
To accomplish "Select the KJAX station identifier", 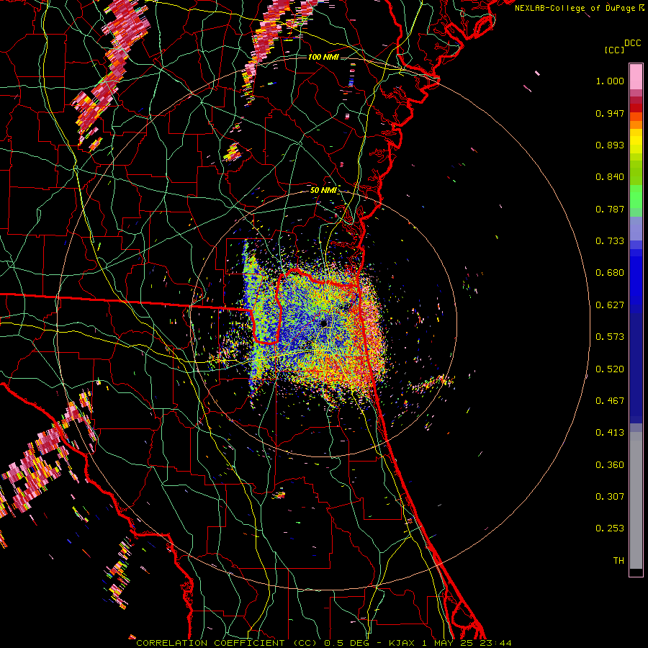I will point(401,643).
